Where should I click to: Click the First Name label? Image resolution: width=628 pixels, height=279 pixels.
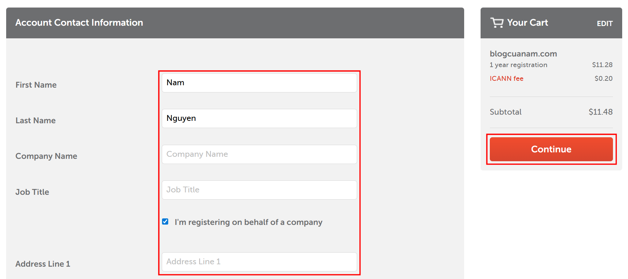click(x=36, y=85)
